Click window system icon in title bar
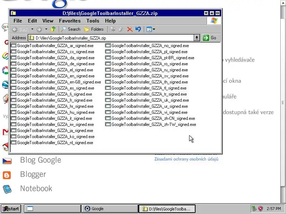The width and height of the screenshot is (286, 214). [13, 13]
